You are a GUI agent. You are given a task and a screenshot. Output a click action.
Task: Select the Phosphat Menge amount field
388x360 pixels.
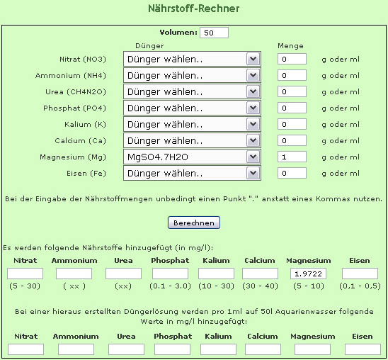pyautogui.click(x=292, y=108)
